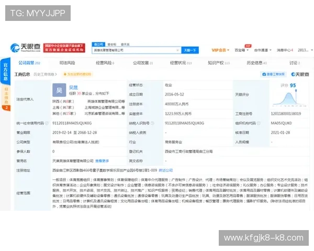
Task: Click the 上海 (共7家) company group
Action: [63, 108]
